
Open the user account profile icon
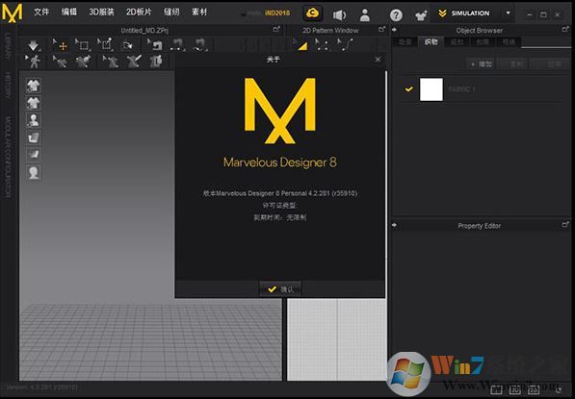coord(364,14)
